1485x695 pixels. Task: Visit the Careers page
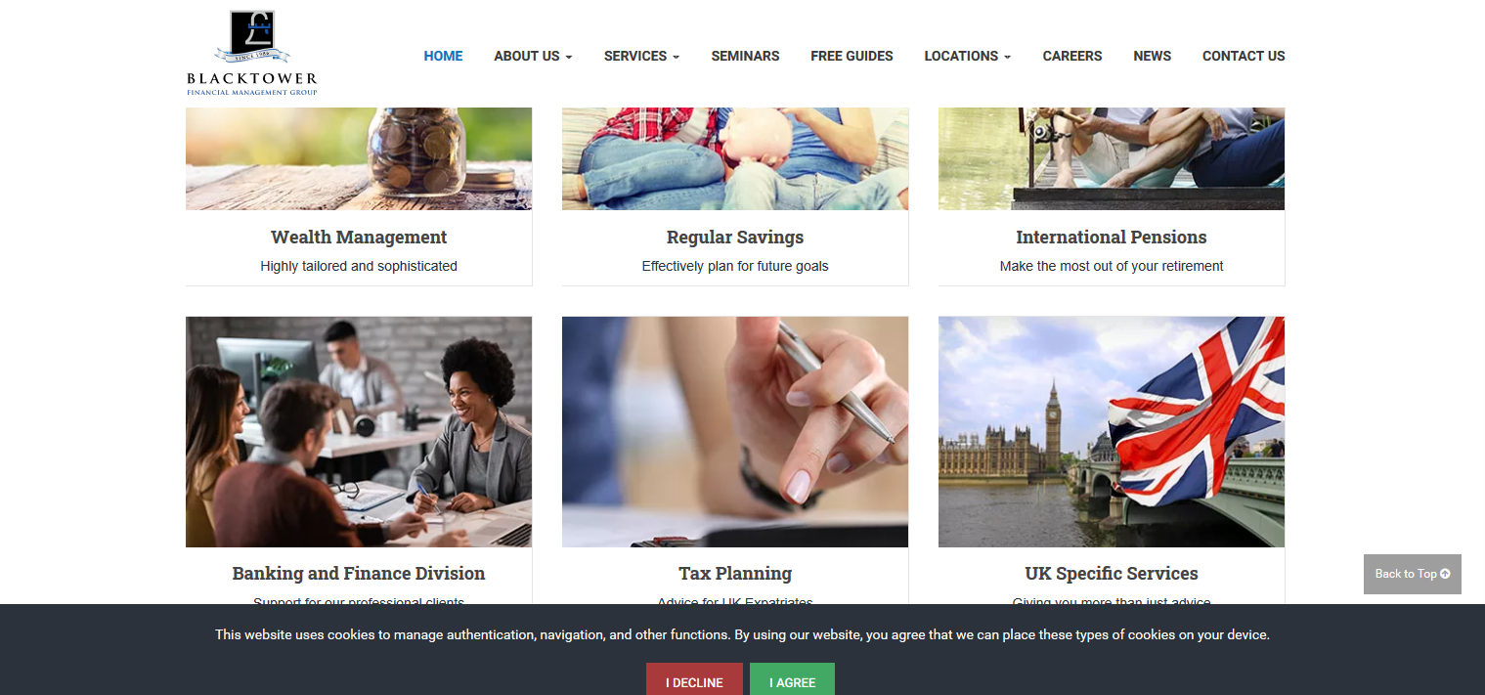tap(1072, 56)
